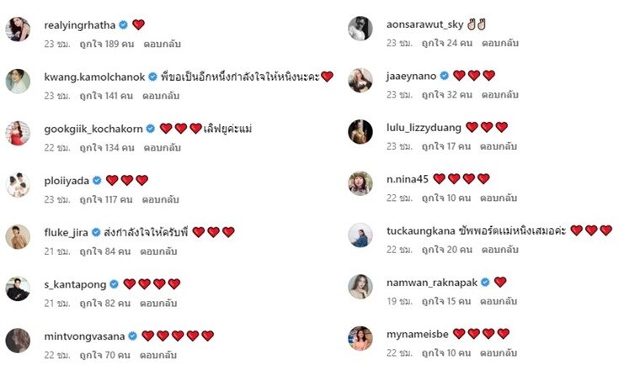Click verified badge beside fluke_jira
The width and height of the screenshot is (640, 370).
pos(96,232)
